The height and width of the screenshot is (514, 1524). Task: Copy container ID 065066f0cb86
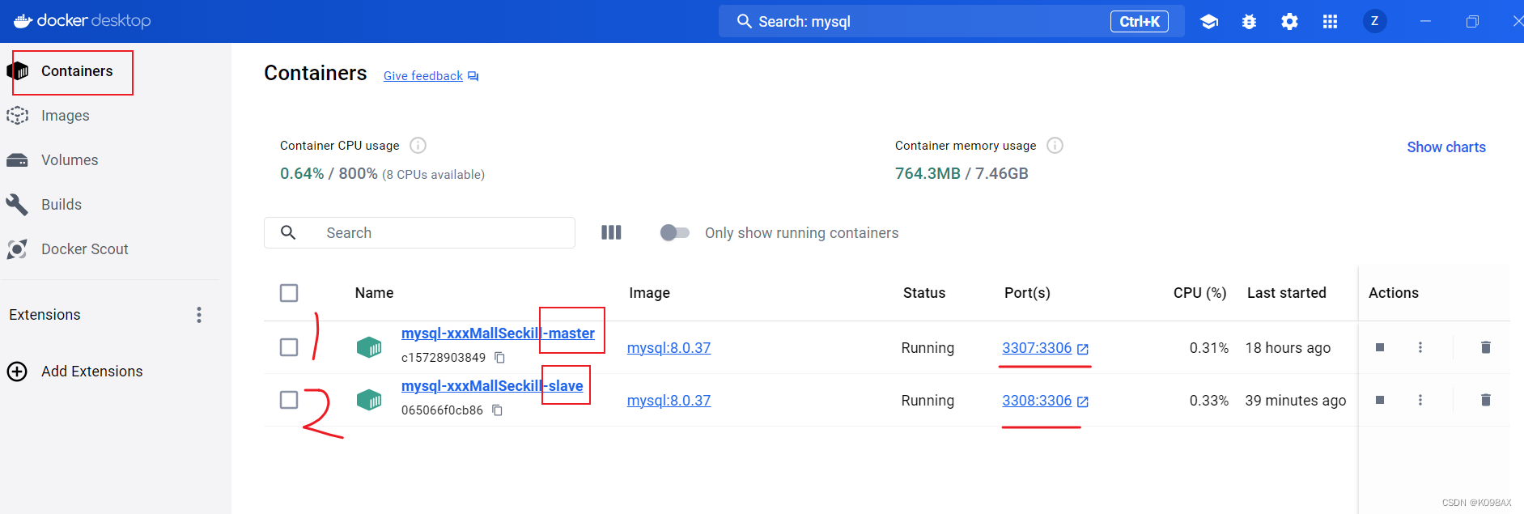pos(498,410)
